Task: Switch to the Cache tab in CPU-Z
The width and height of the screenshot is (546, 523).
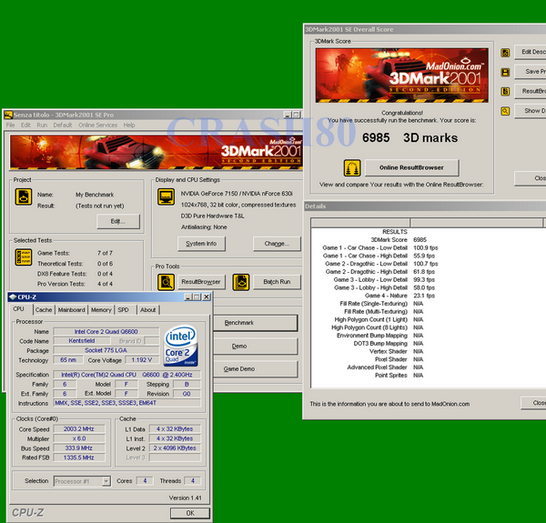Action: (44, 309)
